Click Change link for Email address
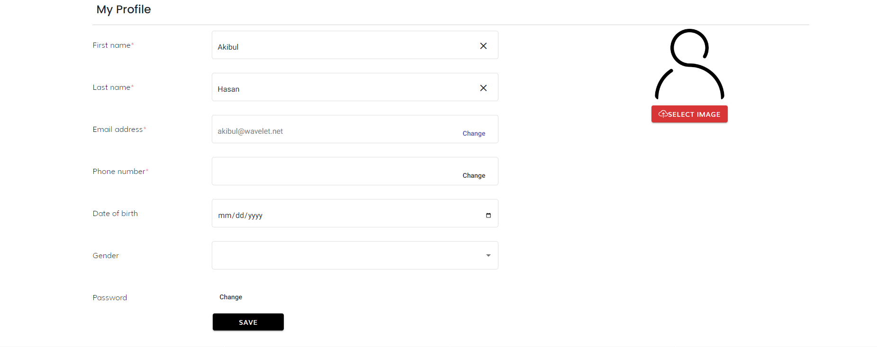 click(474, 133)
